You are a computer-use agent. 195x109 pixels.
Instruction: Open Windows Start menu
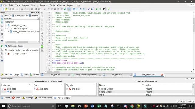click(x=3, y=106)
